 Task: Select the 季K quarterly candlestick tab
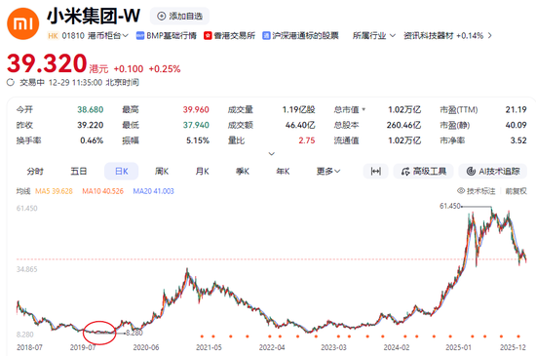click(243, 172)
